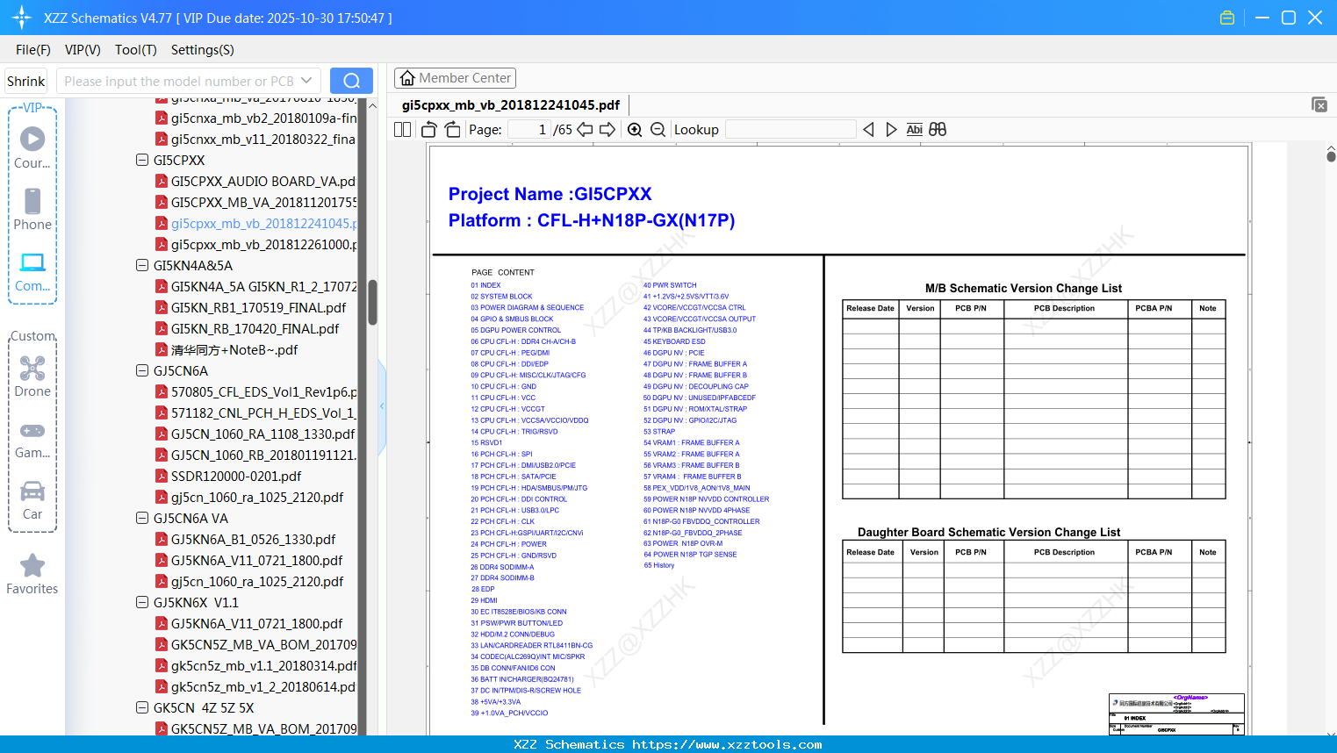The image size is (1337, 753).
Task: Open gi5cpxx_mb_vb_201812261000 file
Action: 263,245
